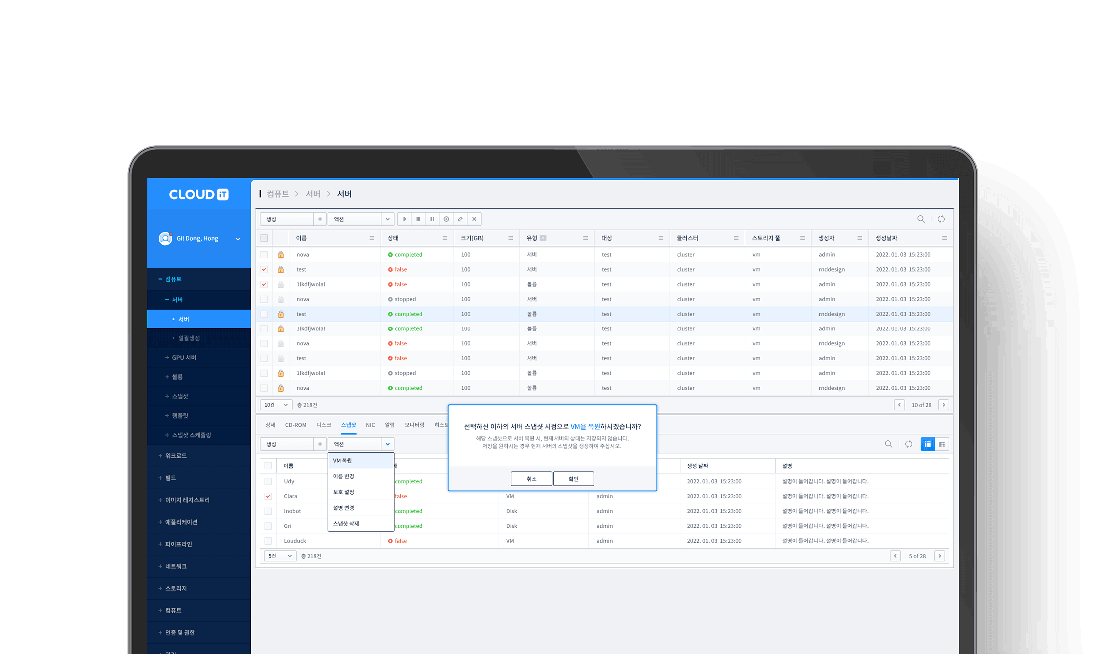Check the Udy snapshot checkbox
The width and height of the screenshot is (1109, 654).
click(268, 481)
